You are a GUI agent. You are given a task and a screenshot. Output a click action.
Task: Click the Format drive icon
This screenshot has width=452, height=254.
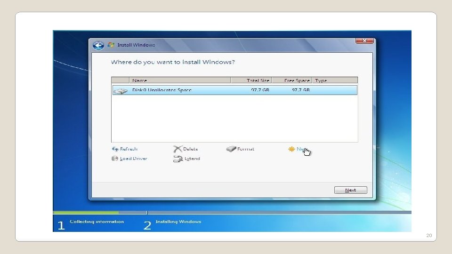231,149
